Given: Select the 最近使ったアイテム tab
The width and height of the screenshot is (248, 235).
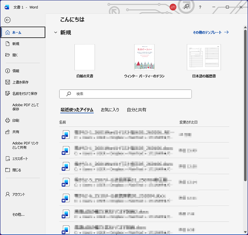Looking at the screenshot, I should 77,110.
